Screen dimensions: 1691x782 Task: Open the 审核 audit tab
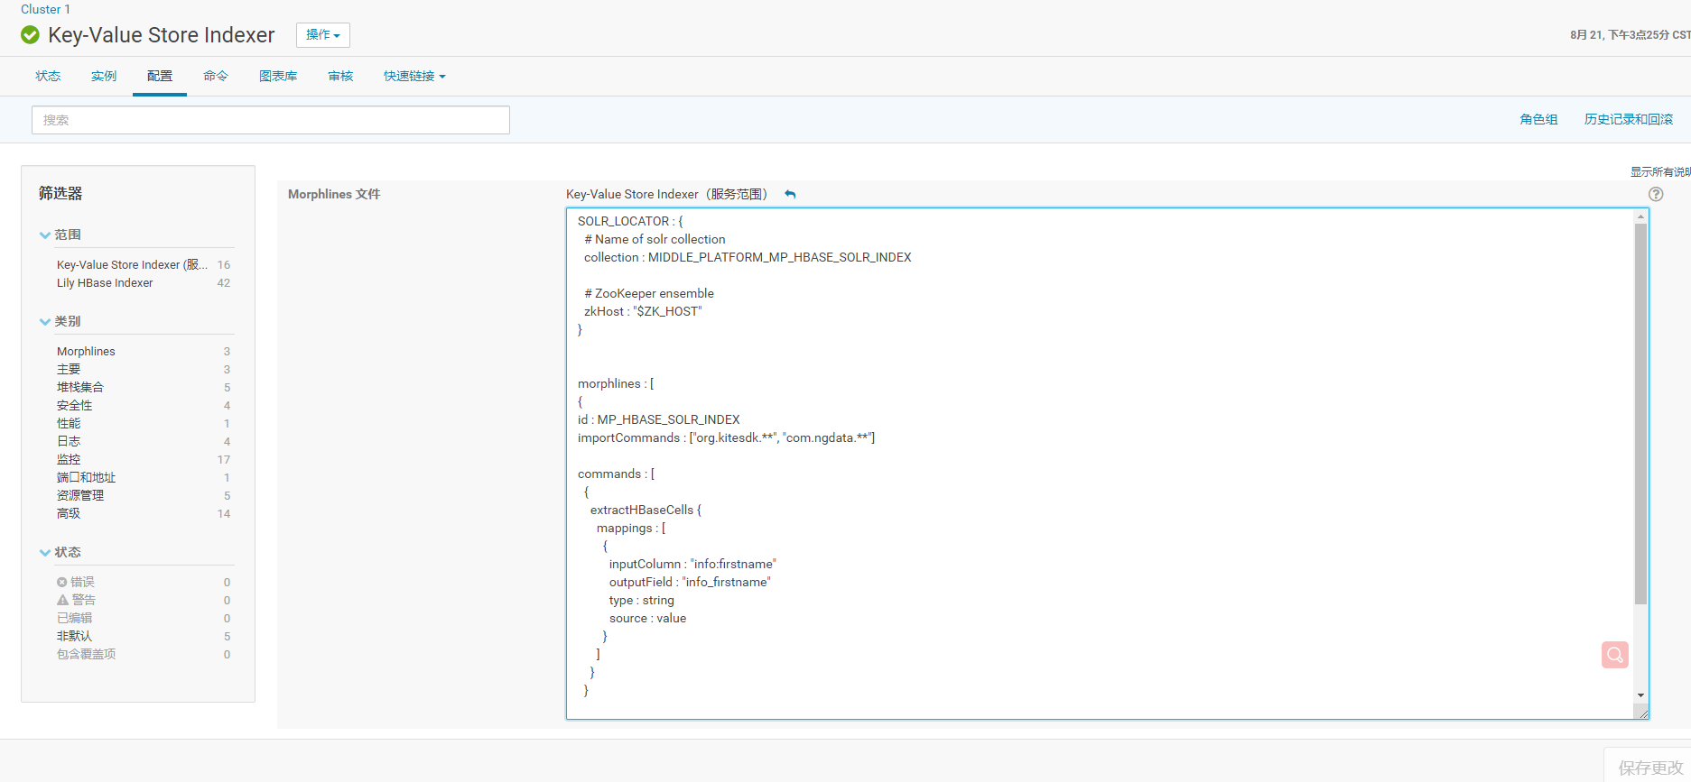(340, 76)
